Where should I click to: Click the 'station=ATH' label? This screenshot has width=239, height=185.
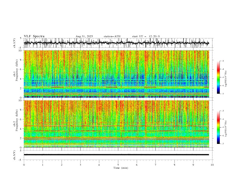[112, 36]
